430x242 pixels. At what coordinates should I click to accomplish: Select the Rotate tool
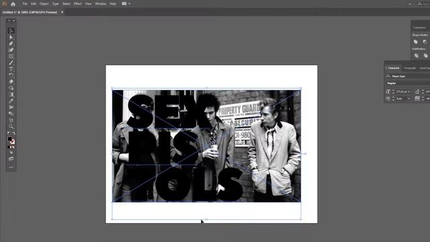point(11,75)
